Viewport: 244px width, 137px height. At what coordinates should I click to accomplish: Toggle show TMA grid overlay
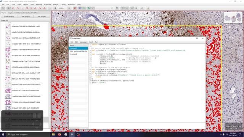[x=80, y=8]
